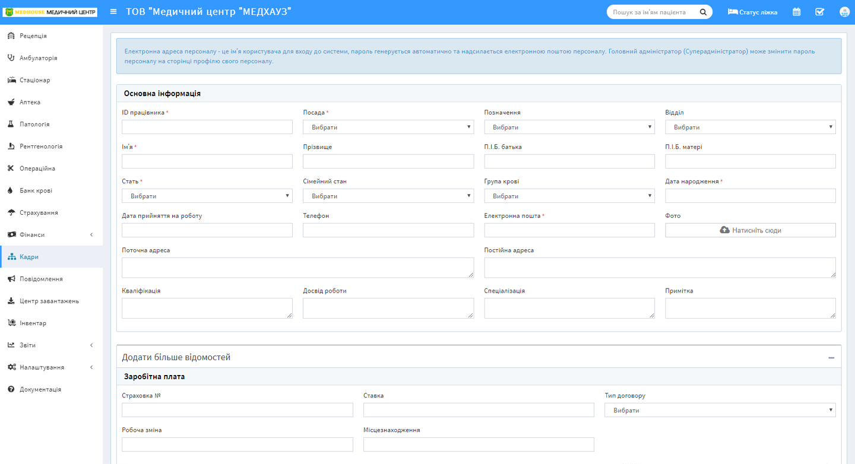Viewport: 855px width, 464px height.
Task: Click the patient search magnifier icon
Action: [x=703, y=12]
